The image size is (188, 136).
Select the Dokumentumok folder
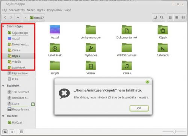[127, 32]
